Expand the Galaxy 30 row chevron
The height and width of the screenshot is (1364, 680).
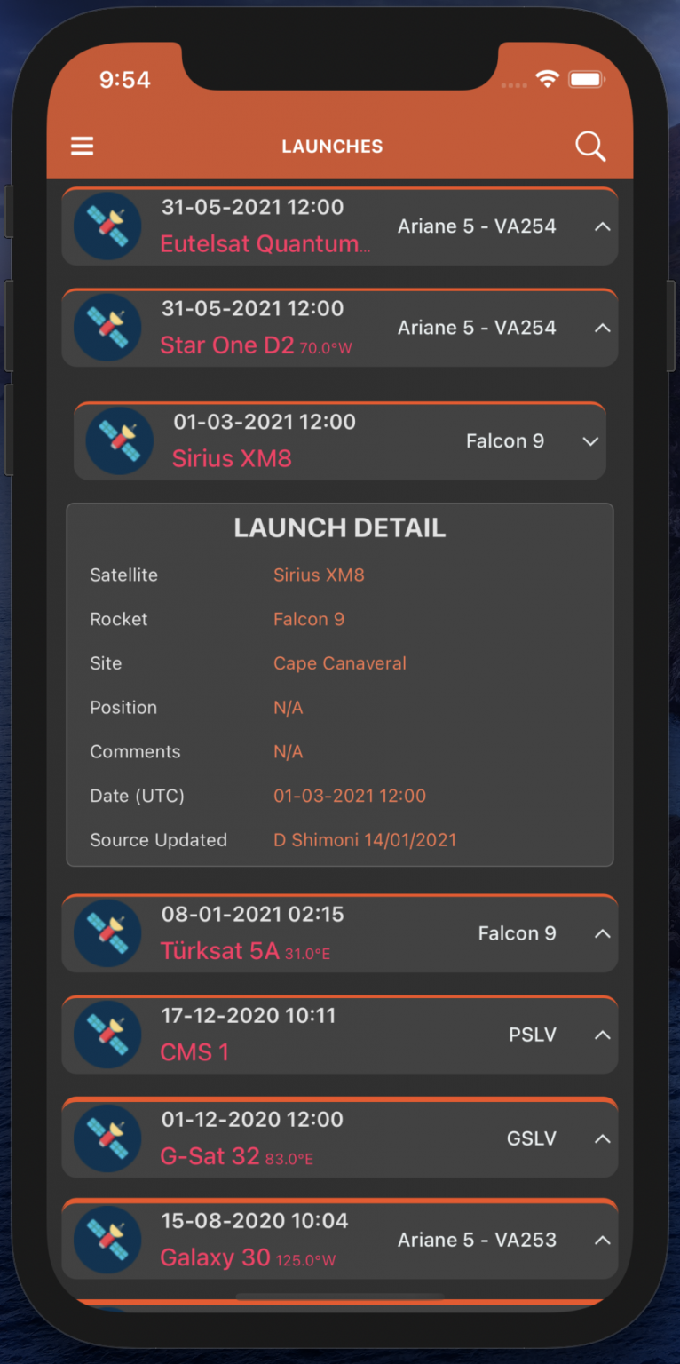pyautogui.click(x=603, y=1241)
